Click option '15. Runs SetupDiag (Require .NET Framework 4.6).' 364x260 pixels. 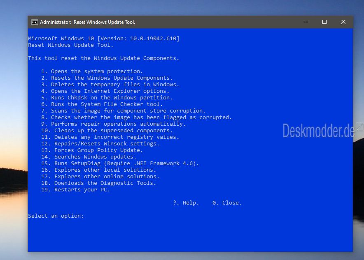[x=120, y=163]
